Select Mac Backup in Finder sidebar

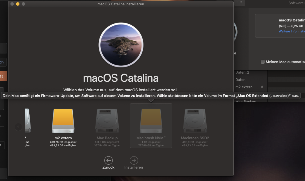[x=246, y=101]
